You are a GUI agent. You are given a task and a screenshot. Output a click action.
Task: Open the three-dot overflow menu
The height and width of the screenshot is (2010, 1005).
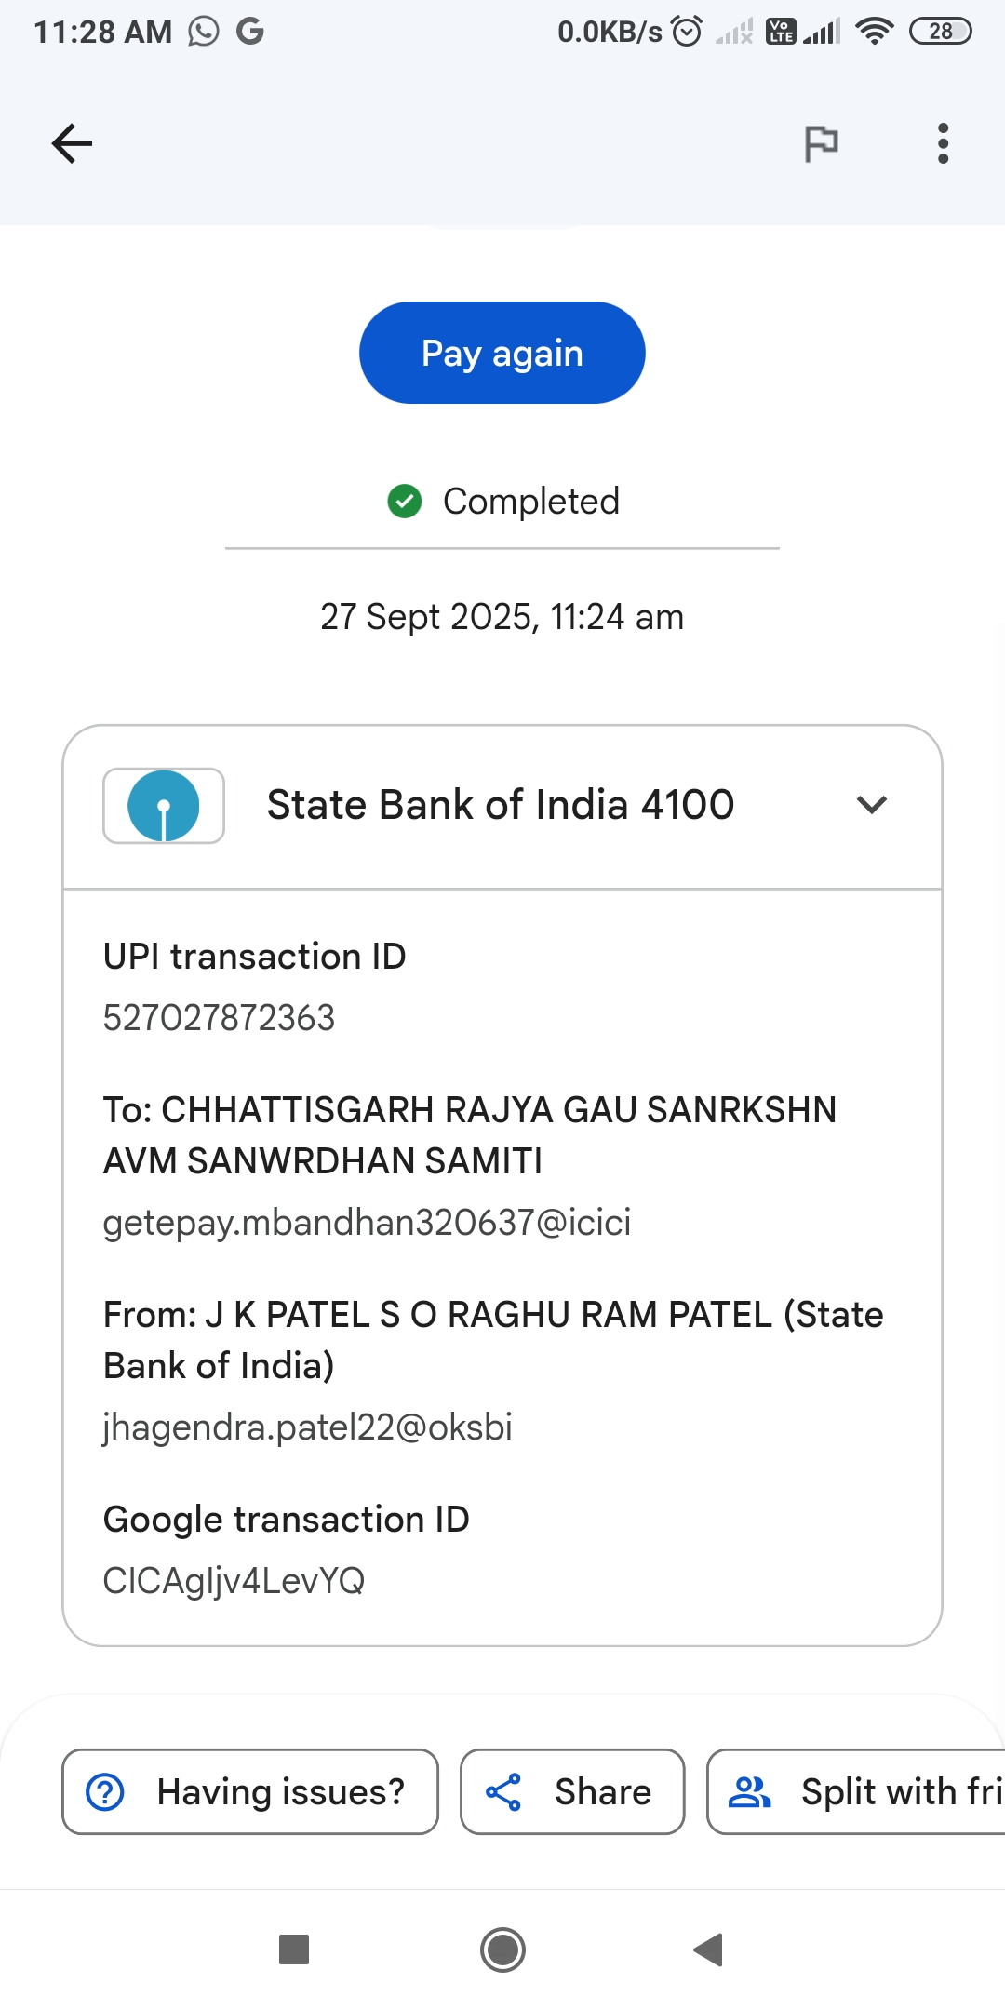pyautogui.click(x=943, y=143)
